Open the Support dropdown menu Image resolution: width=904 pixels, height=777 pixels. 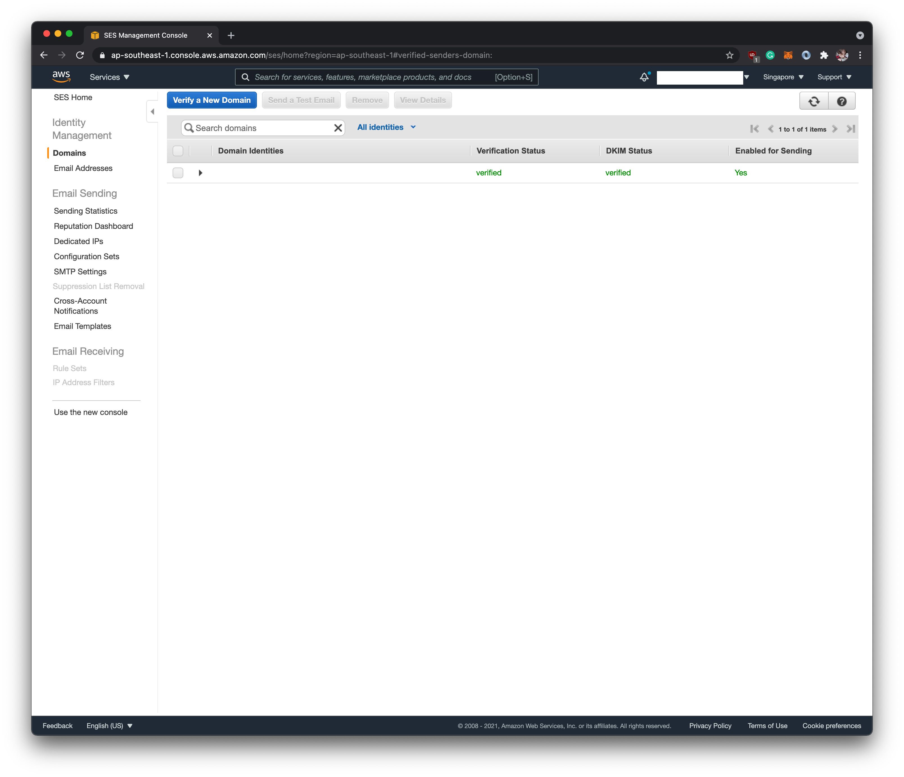point(834,77)
